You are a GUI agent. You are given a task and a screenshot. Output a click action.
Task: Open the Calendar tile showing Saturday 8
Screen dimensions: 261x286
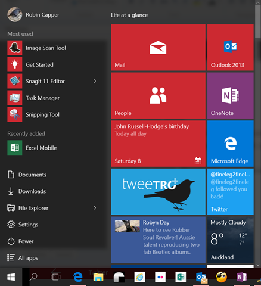pos(158,144)
